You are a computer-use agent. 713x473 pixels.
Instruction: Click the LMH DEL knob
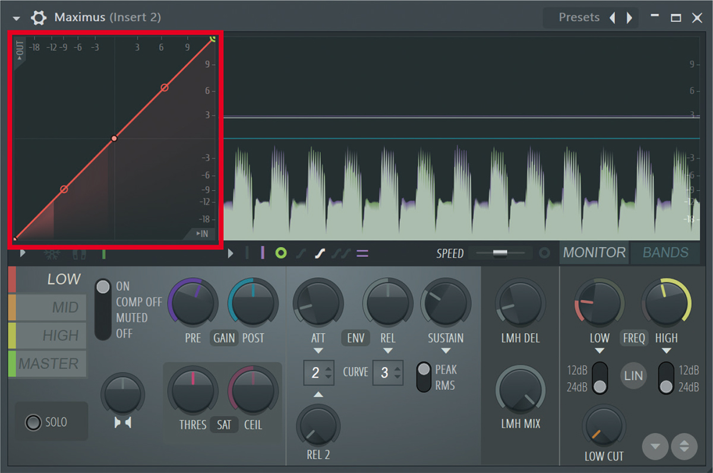(520, 302)
